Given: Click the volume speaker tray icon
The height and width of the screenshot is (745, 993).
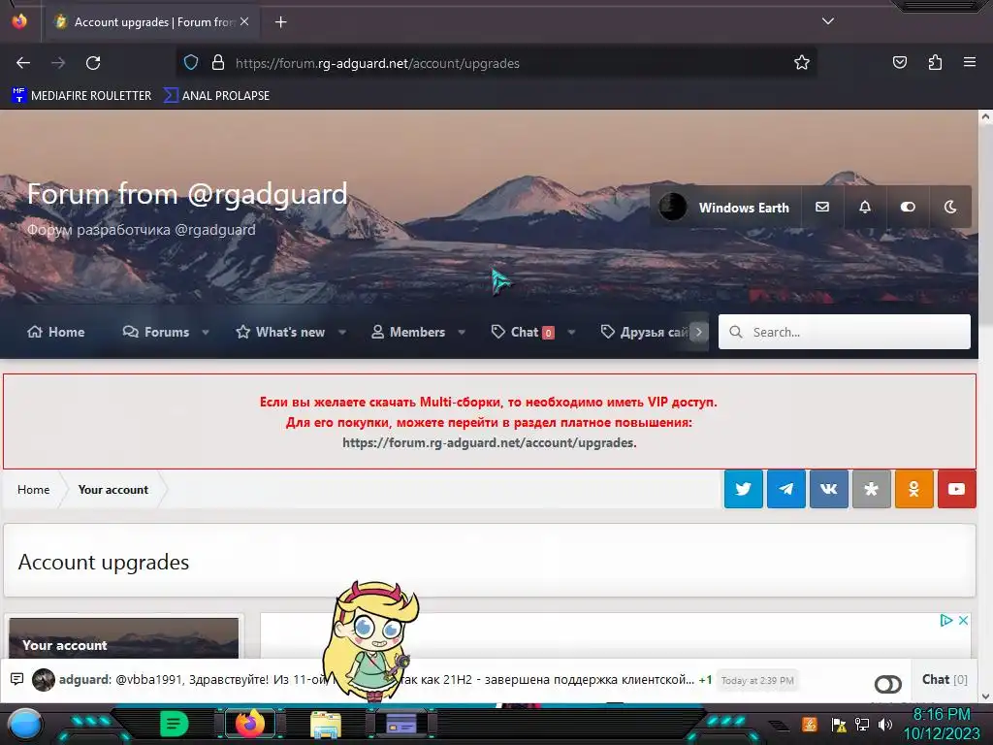Looking at the screenshot, I should [x=884, y=724].
